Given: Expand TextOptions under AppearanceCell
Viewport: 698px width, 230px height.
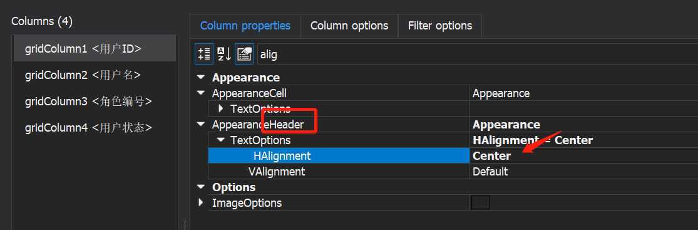Looking at the screenshot, I should click(221, 108).
